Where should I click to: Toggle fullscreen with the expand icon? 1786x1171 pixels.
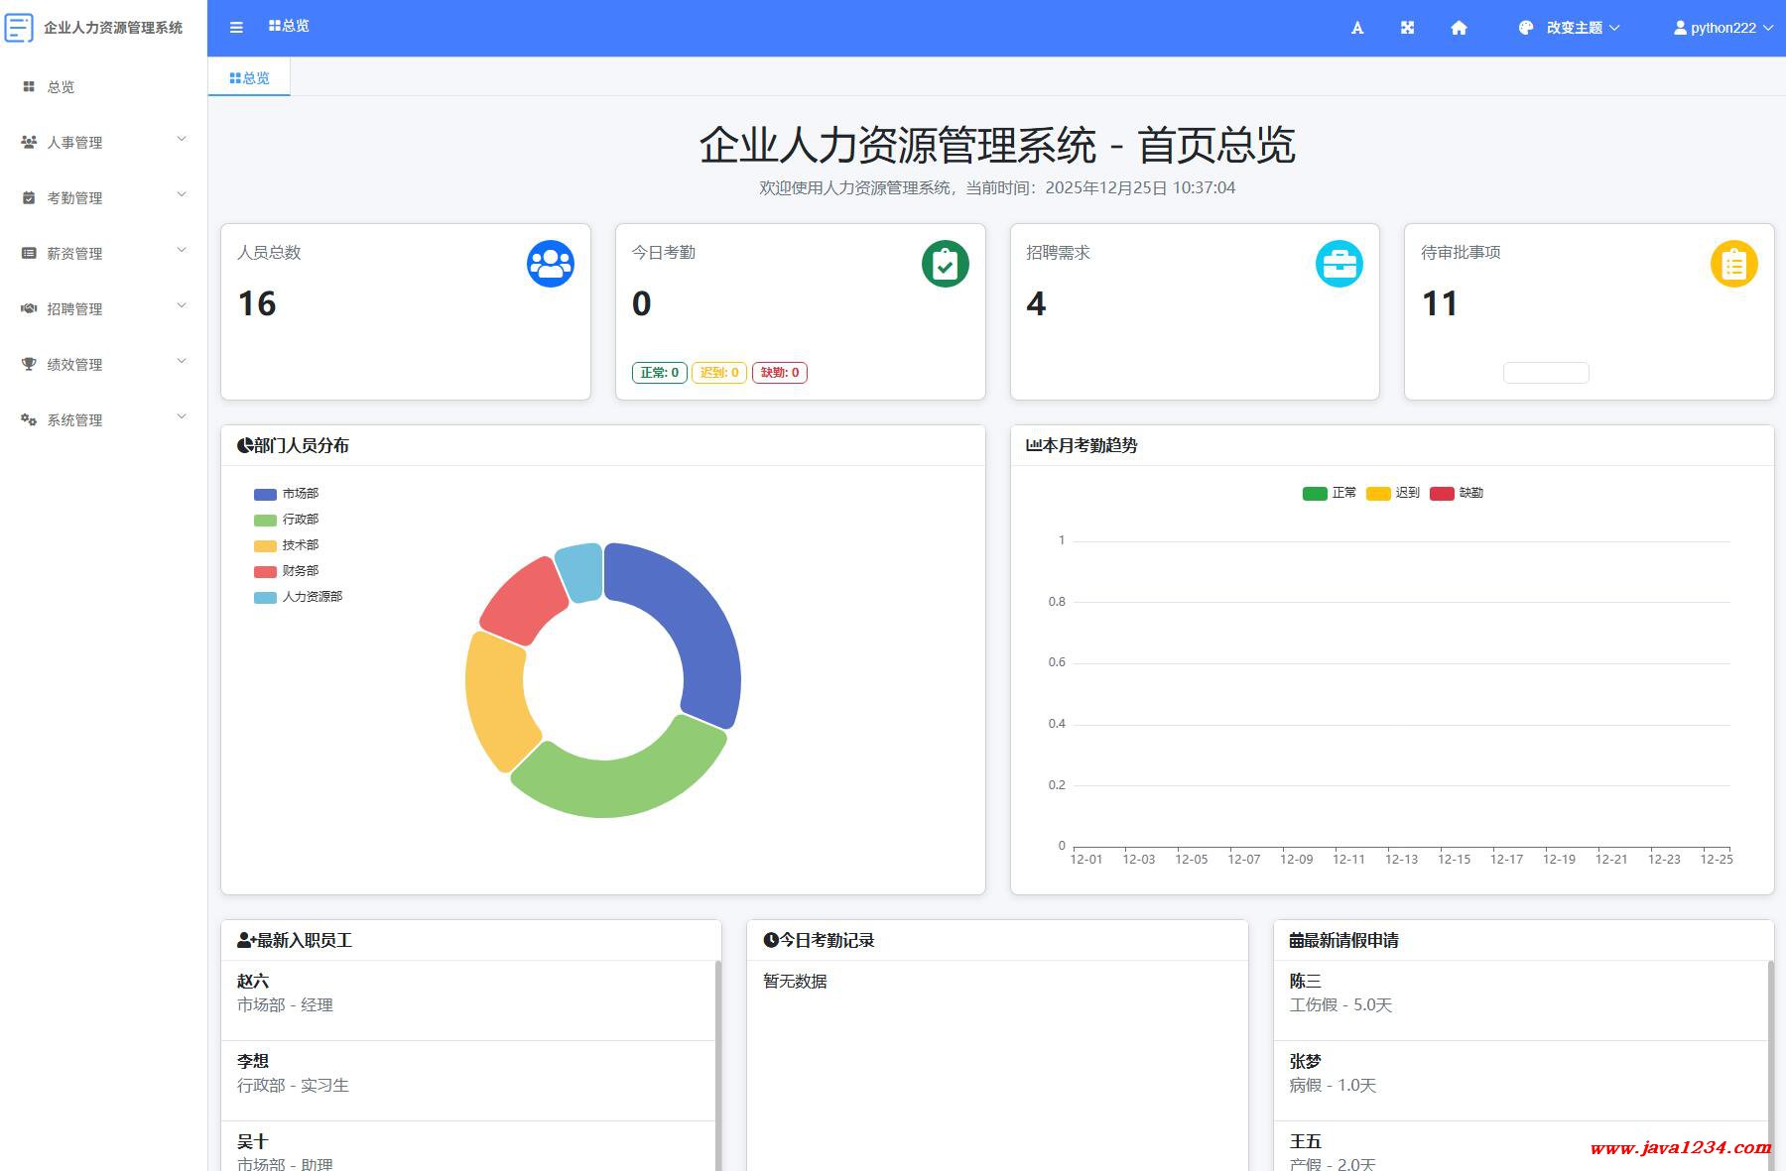[1407, 28]
